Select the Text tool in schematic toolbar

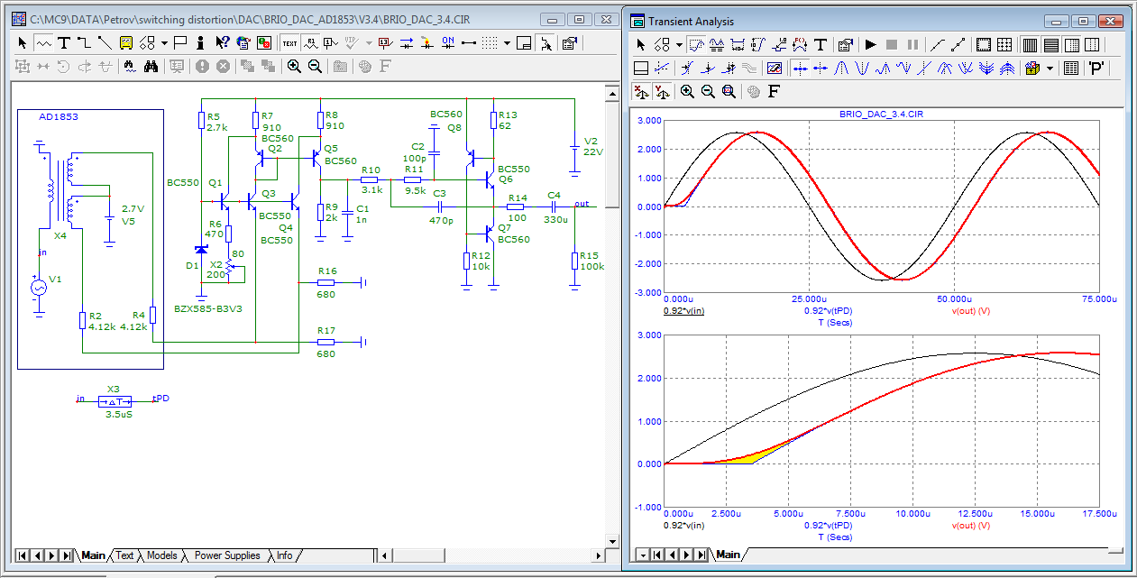click(x=64, y=42)
